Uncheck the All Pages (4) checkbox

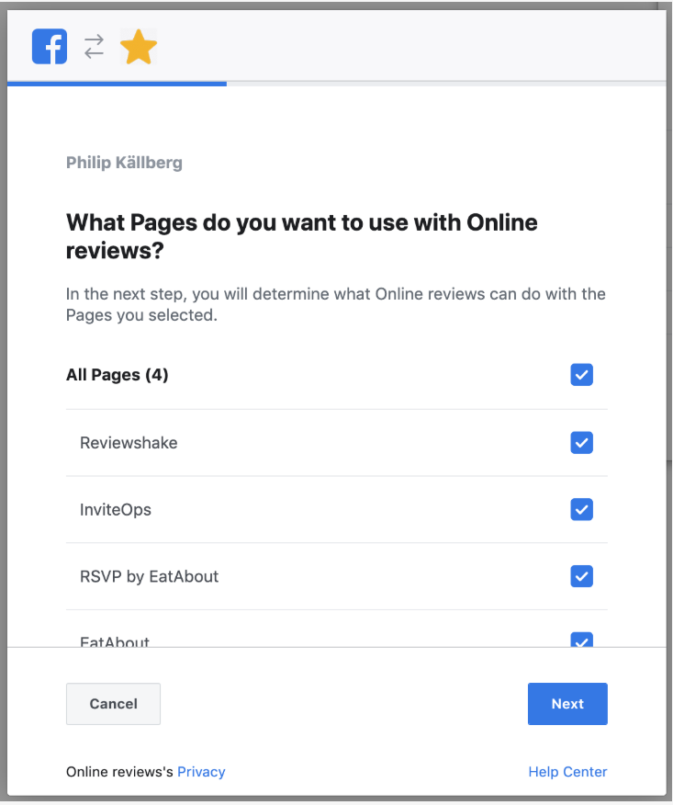tap(582, 375)
